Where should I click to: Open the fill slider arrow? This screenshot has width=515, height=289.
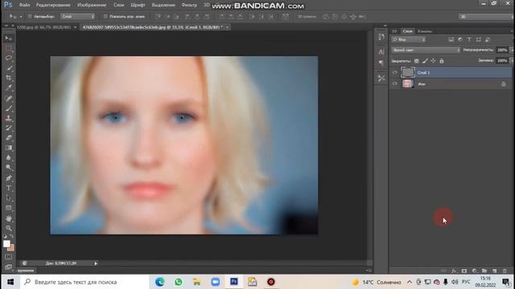click(512, 61)
